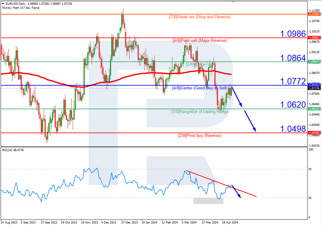
Task: Click the [4/8] Center line label
Action: click(x=199, y=88)
